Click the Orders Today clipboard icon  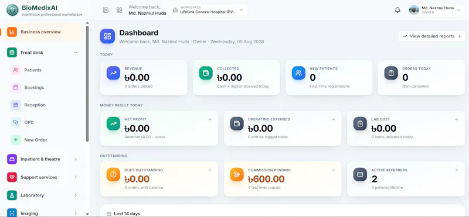click(x=391, y=73)
